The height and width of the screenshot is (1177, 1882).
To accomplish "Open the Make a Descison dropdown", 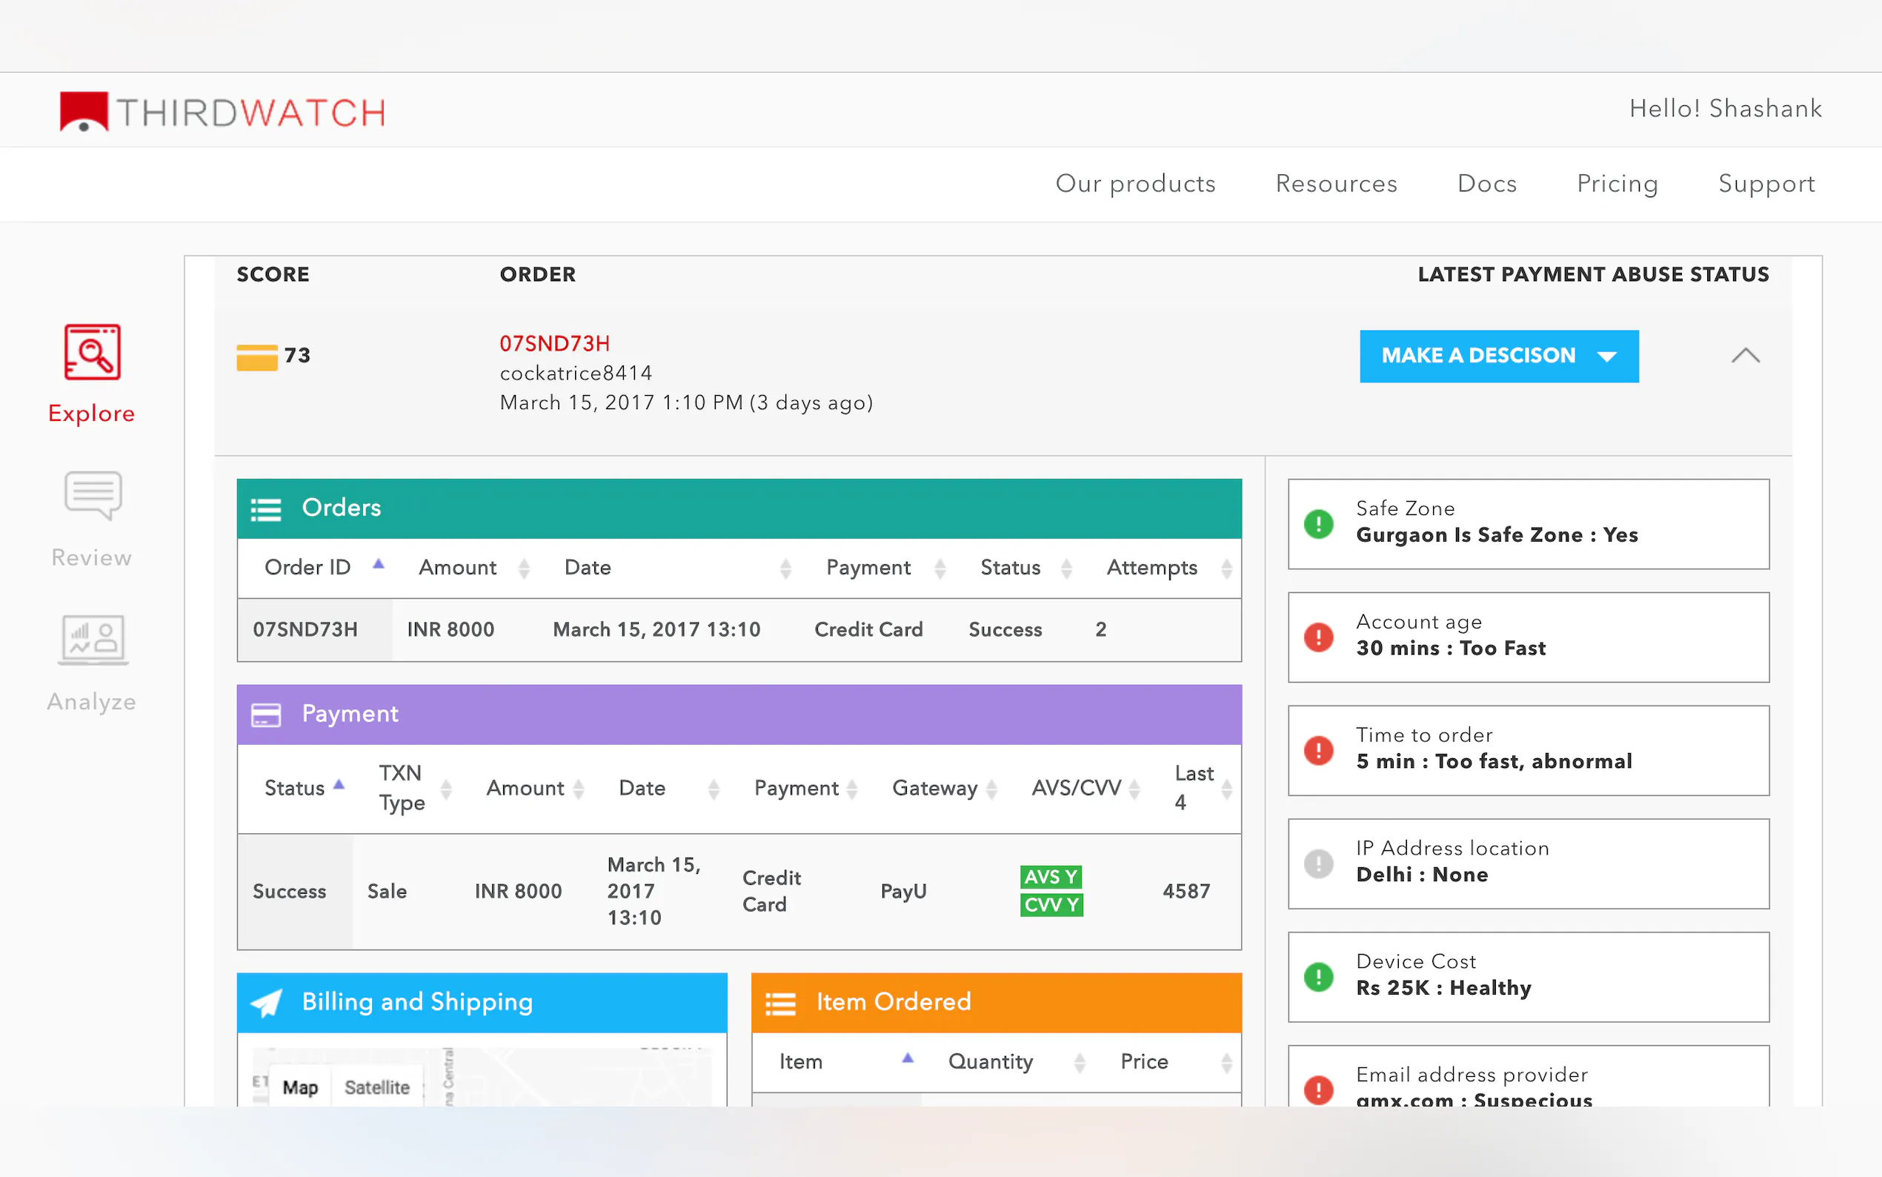I will tap(1498, 357).
